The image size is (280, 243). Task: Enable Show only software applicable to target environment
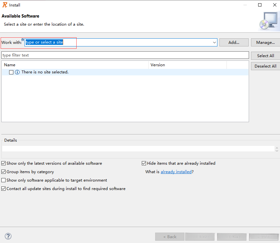tap(4, 180)
